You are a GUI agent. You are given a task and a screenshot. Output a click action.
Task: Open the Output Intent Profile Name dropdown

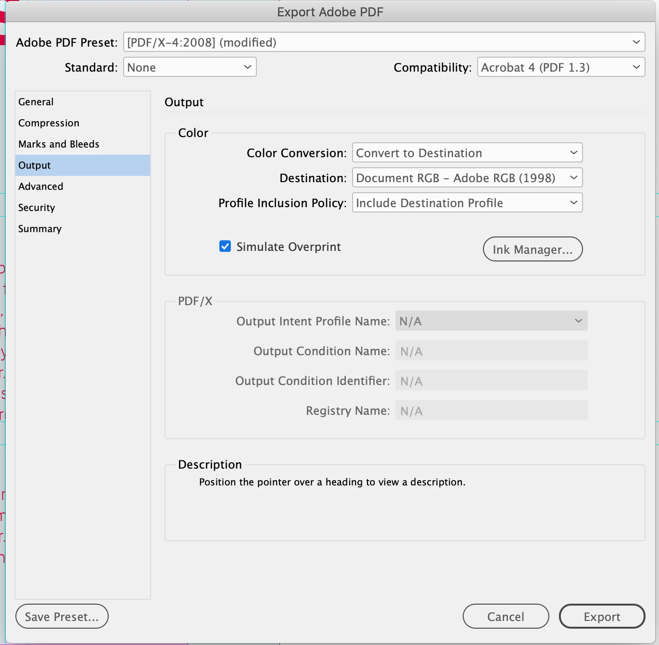click(x=491, y=321)
